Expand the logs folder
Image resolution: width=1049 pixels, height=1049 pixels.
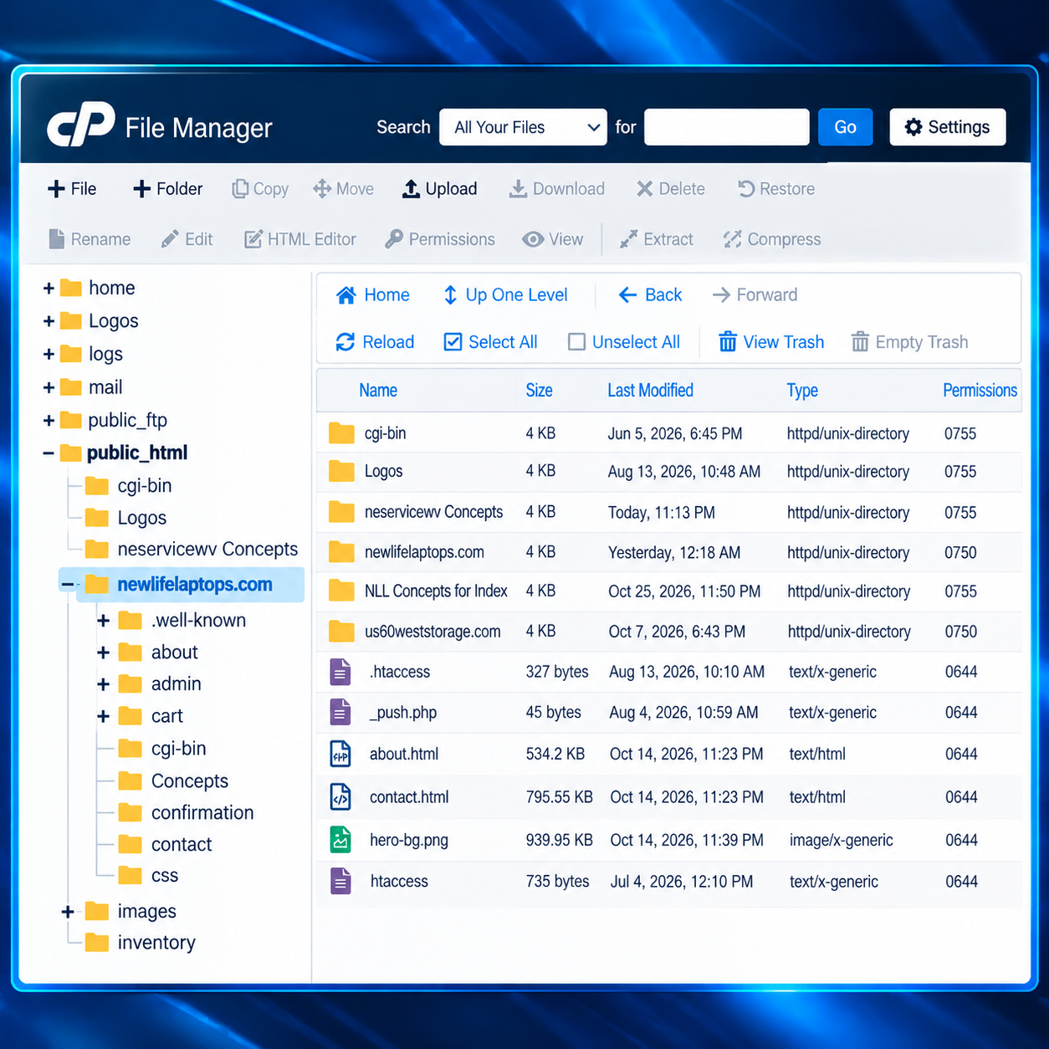pyautogui.click(x=49, y=355)
